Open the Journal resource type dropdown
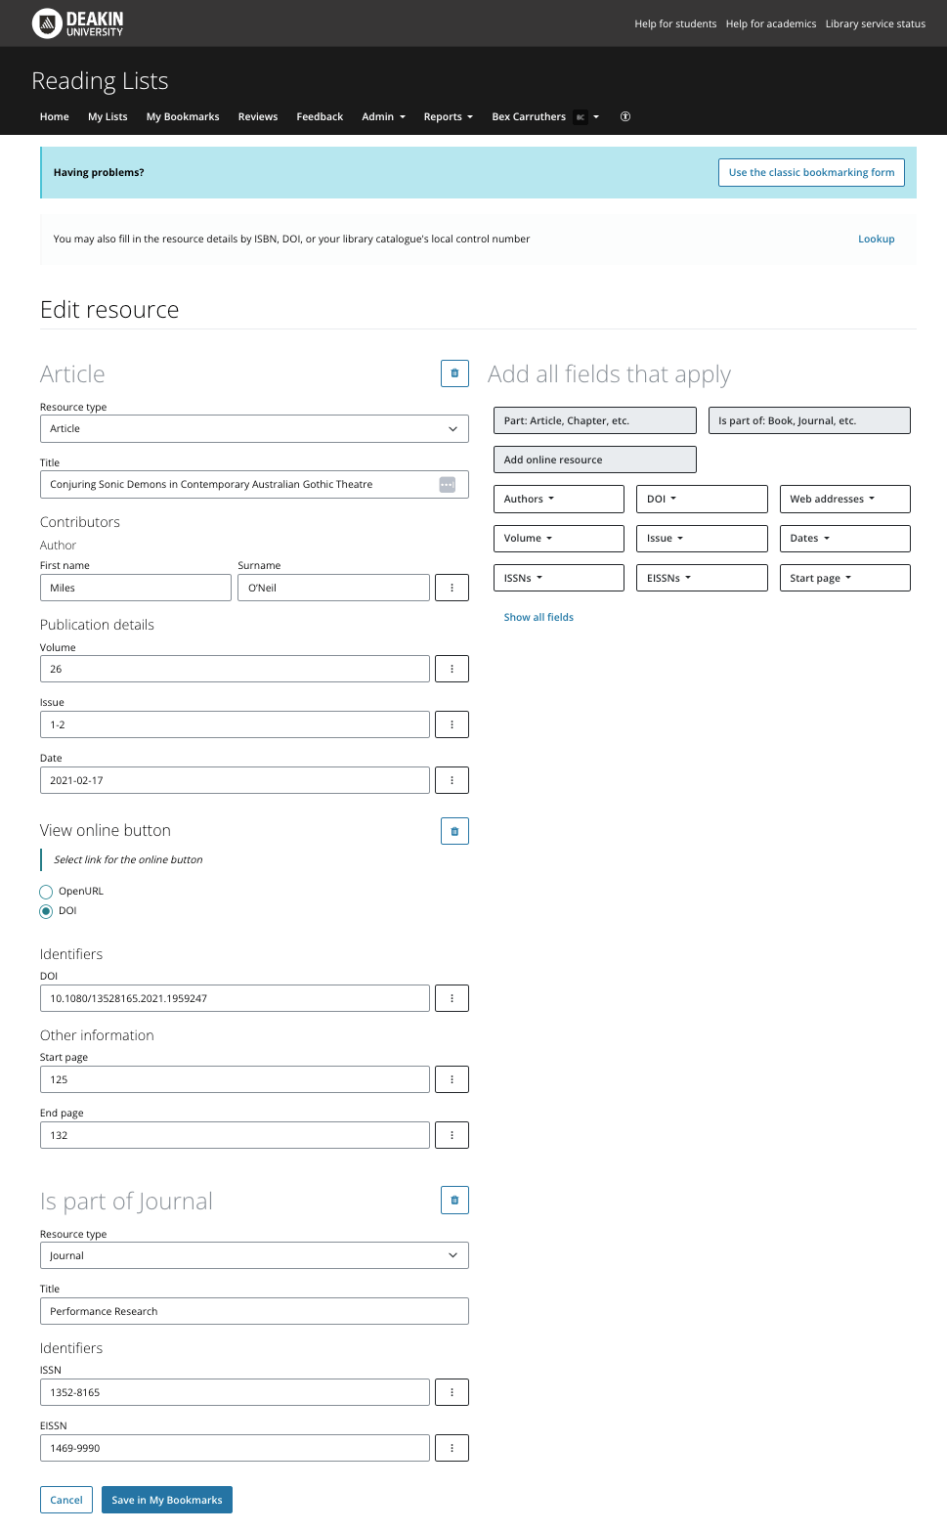Screen dimensions: 947x1532 (x=254, y=1255)
